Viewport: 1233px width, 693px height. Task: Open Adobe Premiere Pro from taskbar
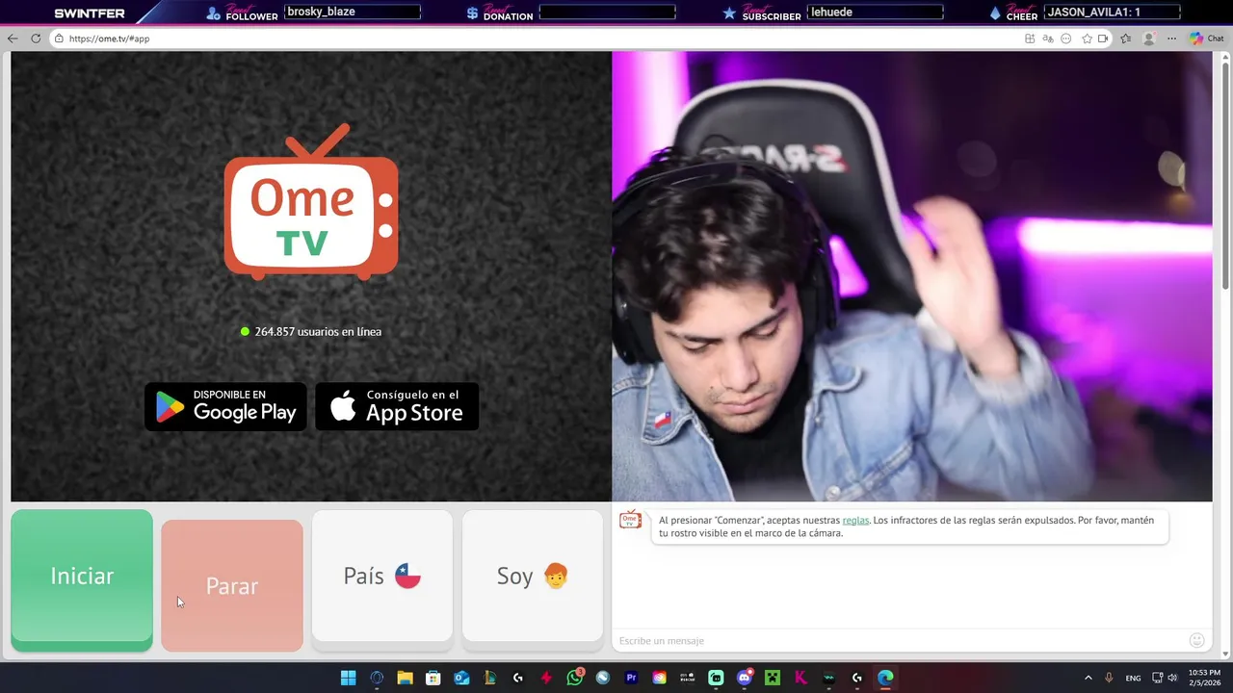click(631, 678)
